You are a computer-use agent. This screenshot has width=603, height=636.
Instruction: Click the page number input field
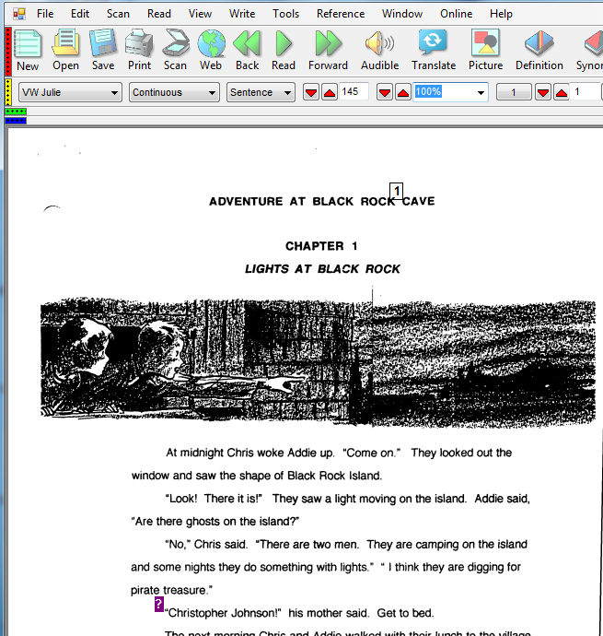(586, 91)
